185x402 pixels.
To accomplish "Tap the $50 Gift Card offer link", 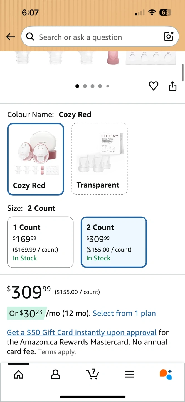I will pyautogui.click(x=82, y=332).
